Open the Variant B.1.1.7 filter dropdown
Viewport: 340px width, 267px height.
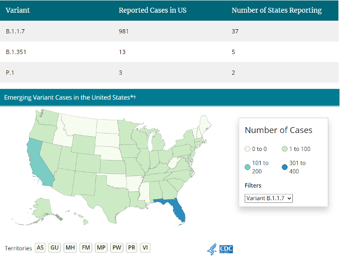pos(269,198)
